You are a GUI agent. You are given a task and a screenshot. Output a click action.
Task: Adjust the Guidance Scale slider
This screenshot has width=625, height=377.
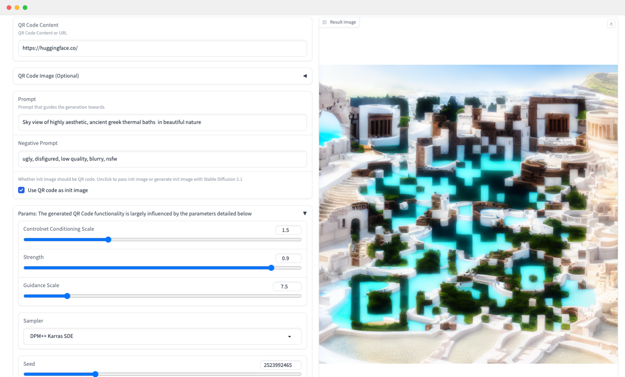(x=162, y=296)
